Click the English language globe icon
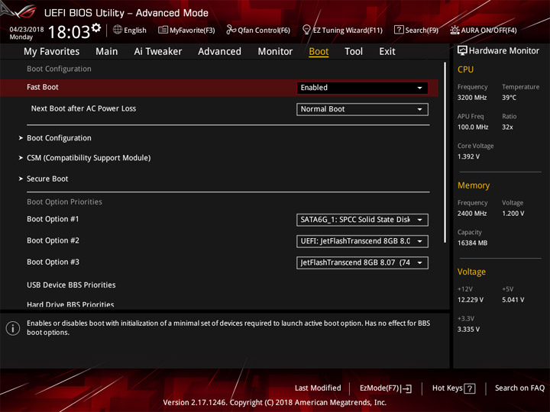Screen dimensions: 550x412 click(118, 30)
